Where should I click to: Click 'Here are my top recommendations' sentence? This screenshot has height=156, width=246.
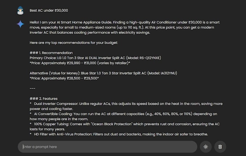coord(73,43)
